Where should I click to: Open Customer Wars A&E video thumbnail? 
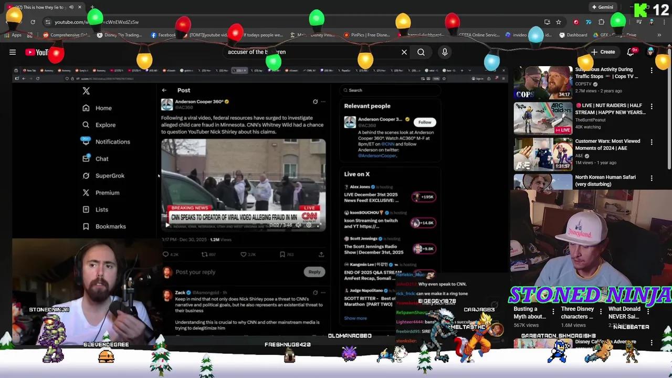click(543, 154)
